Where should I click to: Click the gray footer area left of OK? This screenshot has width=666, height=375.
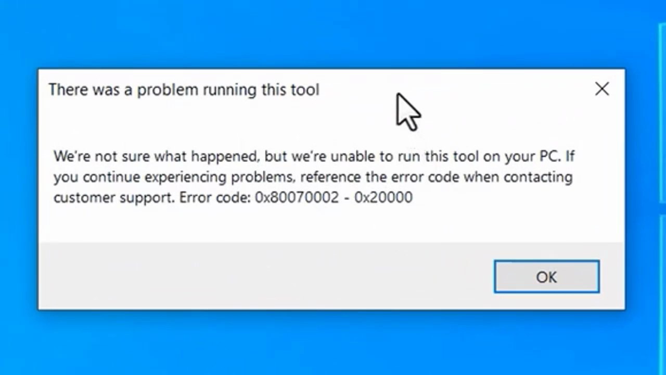pos(260,276)
